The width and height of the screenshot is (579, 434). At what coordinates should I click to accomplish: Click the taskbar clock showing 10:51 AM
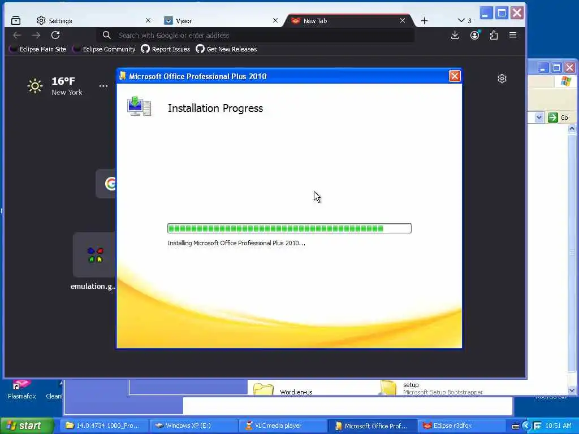tap(558, 426)
